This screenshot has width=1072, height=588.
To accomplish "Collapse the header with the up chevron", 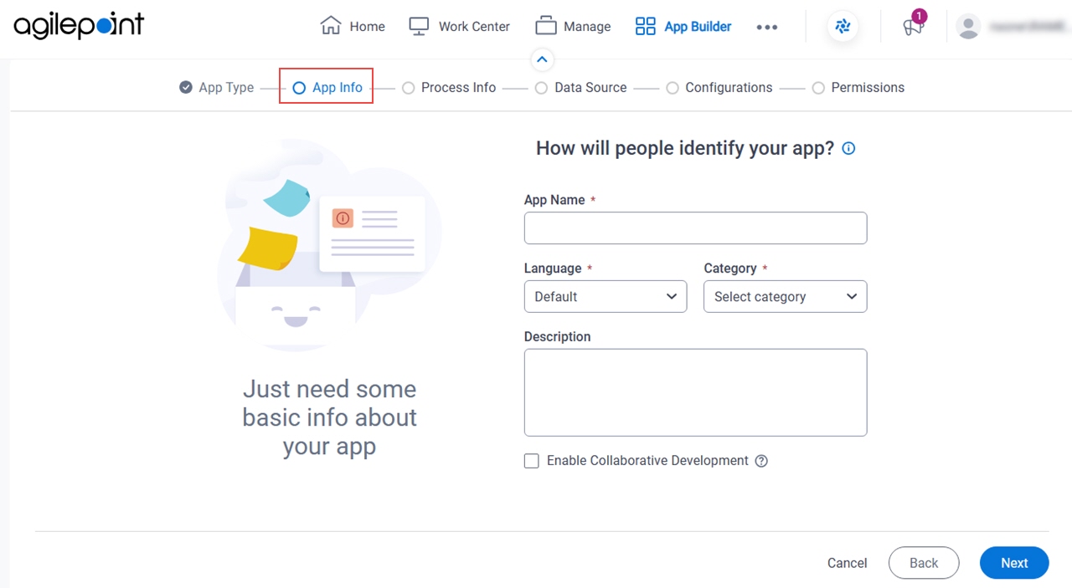I will [x=542, y=59].
